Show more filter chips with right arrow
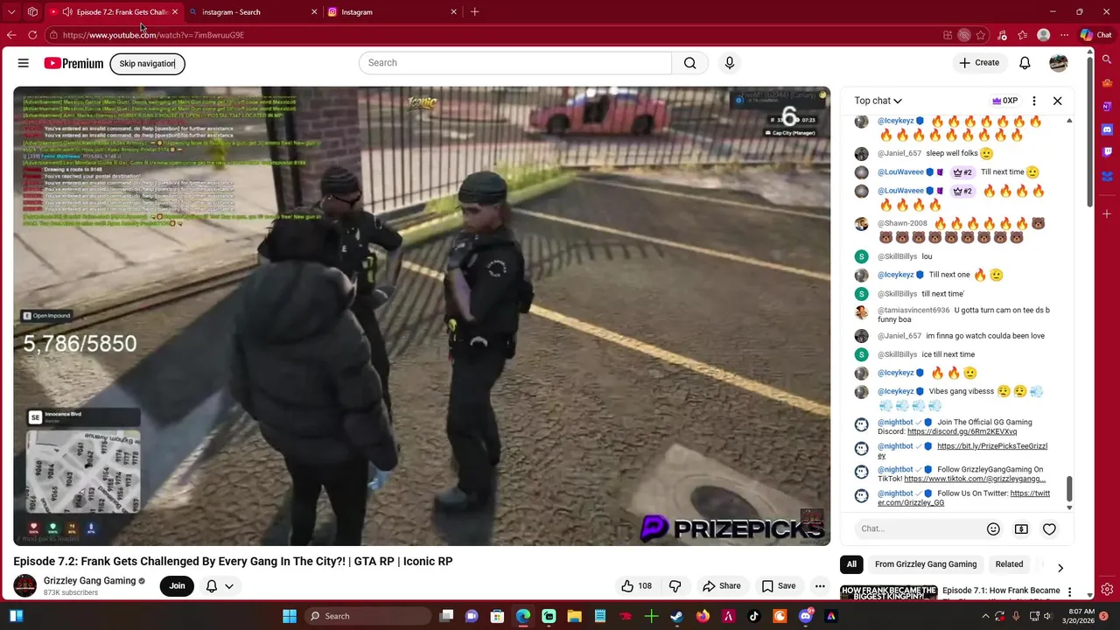The height and width of the screenshot is (630, 1120). (1060, 568)
